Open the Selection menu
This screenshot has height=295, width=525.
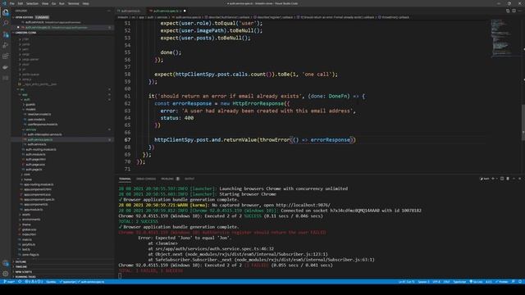32,3
